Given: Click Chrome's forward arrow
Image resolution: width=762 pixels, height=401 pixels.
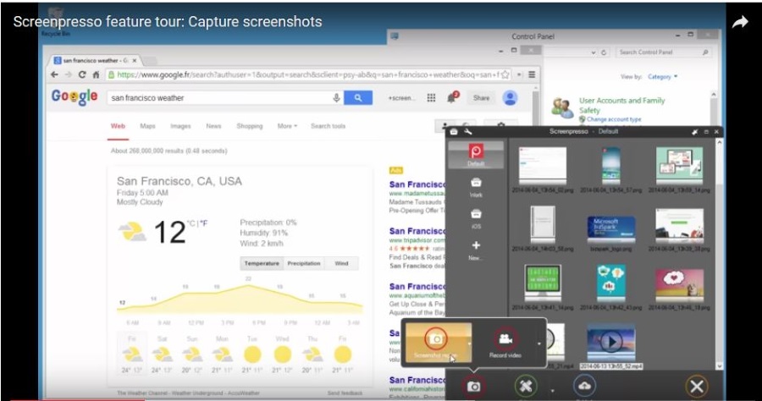Looking at the screenshot, I should pyautogui.click(x=68, y=74).
